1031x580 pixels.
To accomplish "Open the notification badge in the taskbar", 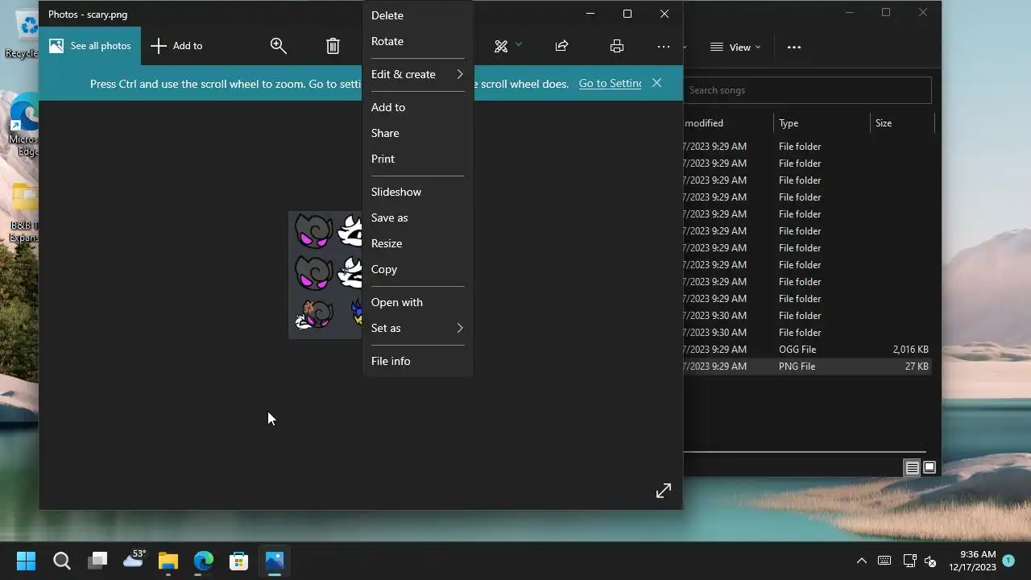I will (x=1008, y=561).
